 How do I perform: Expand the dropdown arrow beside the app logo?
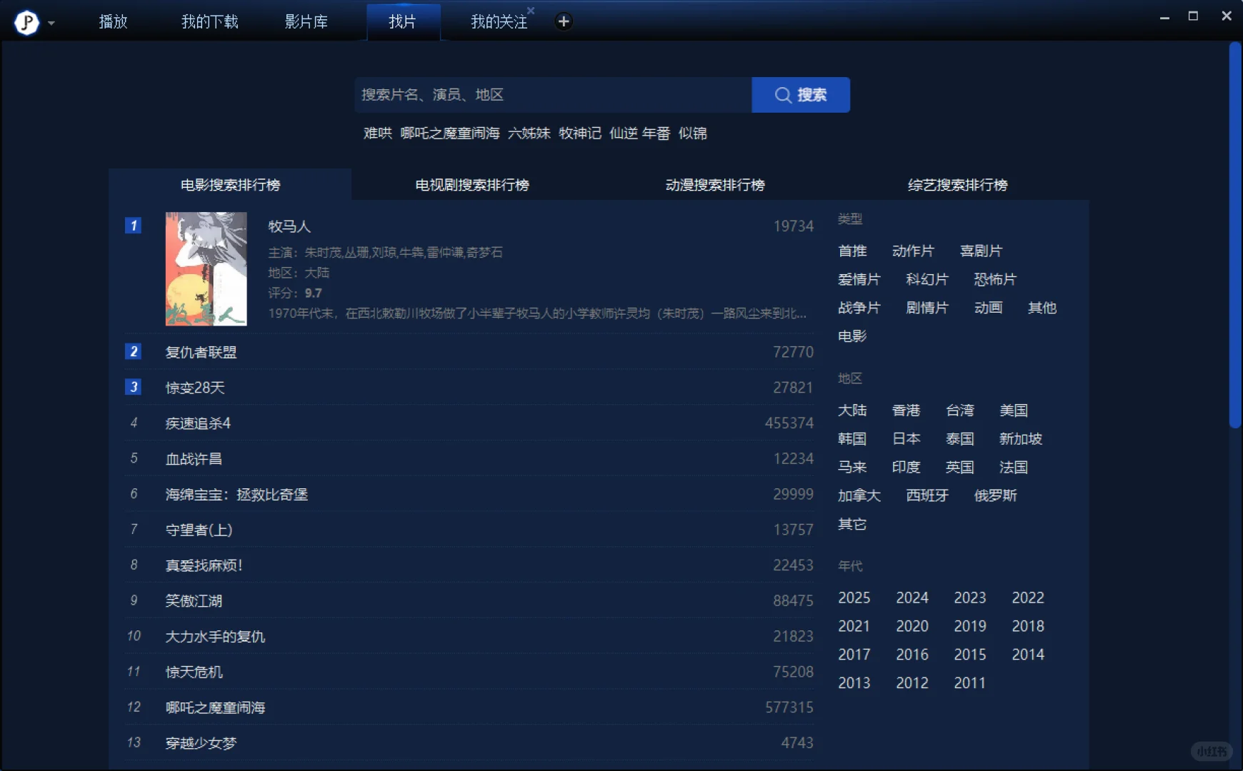tap(51, 23)
